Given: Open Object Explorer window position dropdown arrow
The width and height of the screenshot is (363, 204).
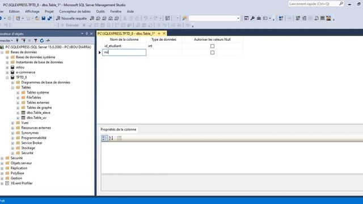Looking at the screenshot, I should pos(82,34).
